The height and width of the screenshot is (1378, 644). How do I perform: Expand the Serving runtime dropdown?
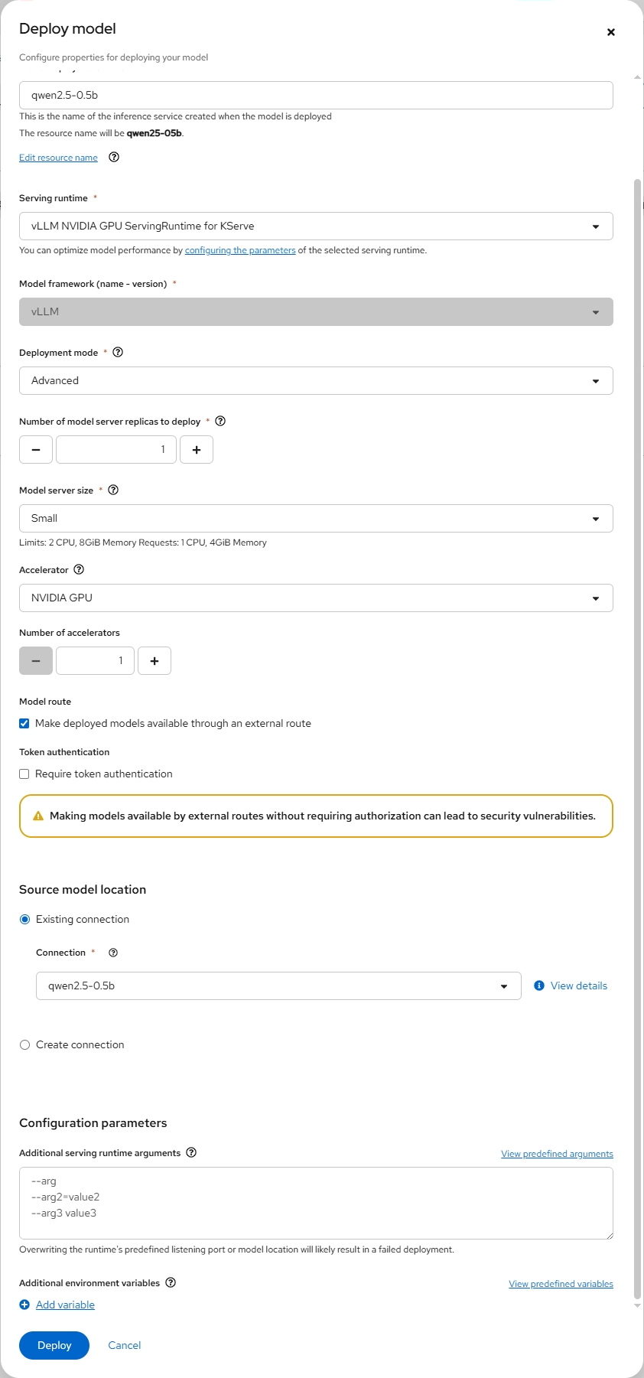[316, 226]
